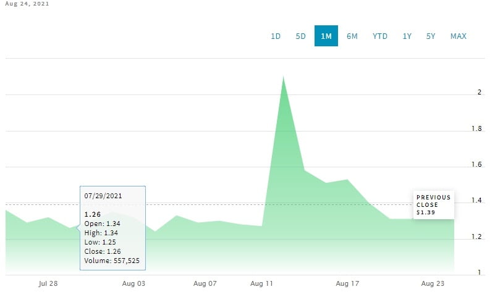495x297 pixels.
Task: Click the Aug 23 date label
Action: point(433,284)
